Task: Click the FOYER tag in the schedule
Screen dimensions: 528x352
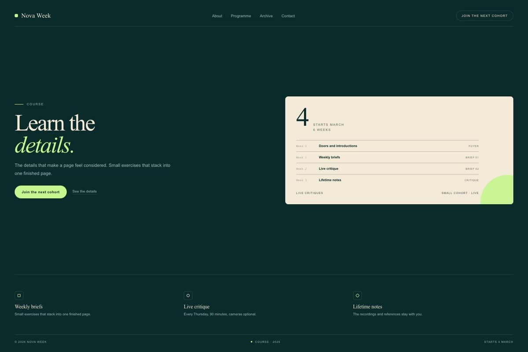Action: (473, 146)
